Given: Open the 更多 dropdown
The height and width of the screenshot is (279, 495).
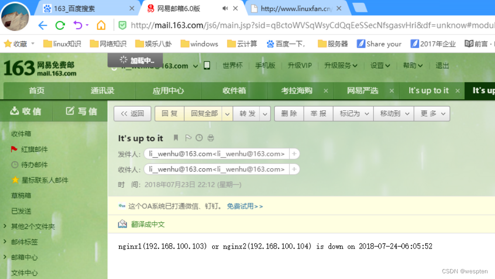Looking at the screenshot, I should click(432, 114).
